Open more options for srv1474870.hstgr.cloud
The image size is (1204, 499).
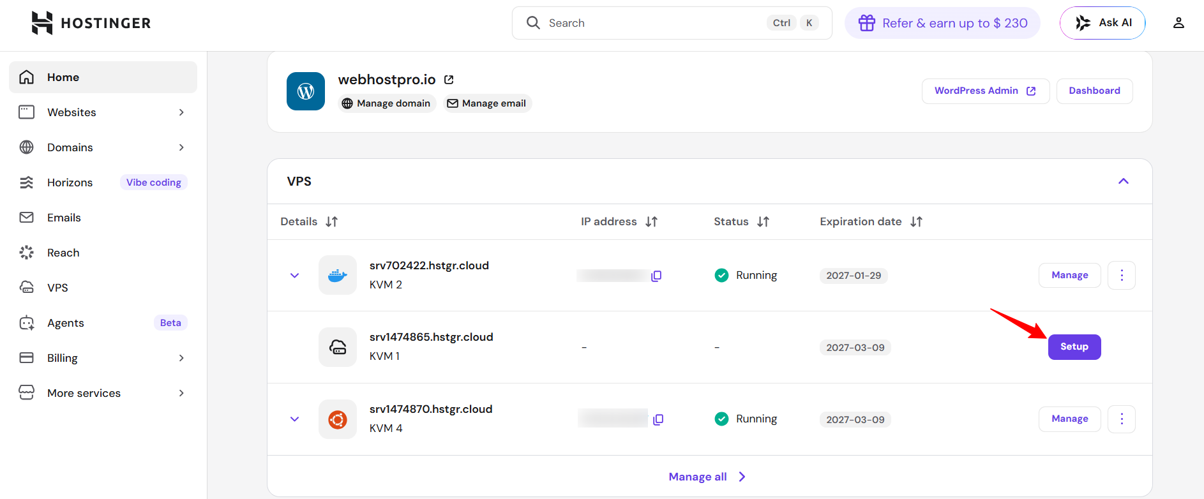point(1122,419)
